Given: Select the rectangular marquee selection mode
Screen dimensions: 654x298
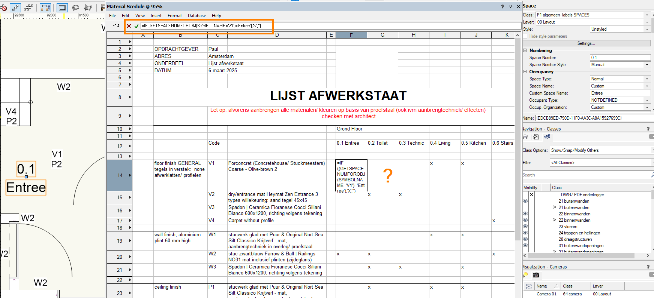Looking at the screenshot, I should [x=62, y=7].
